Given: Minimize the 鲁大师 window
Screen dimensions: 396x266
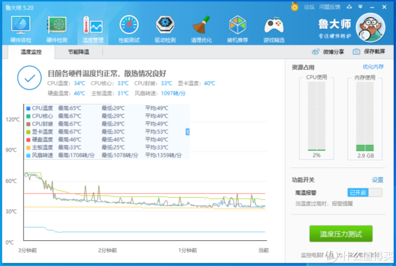Looking at the screenshot, I should [372, 7].
